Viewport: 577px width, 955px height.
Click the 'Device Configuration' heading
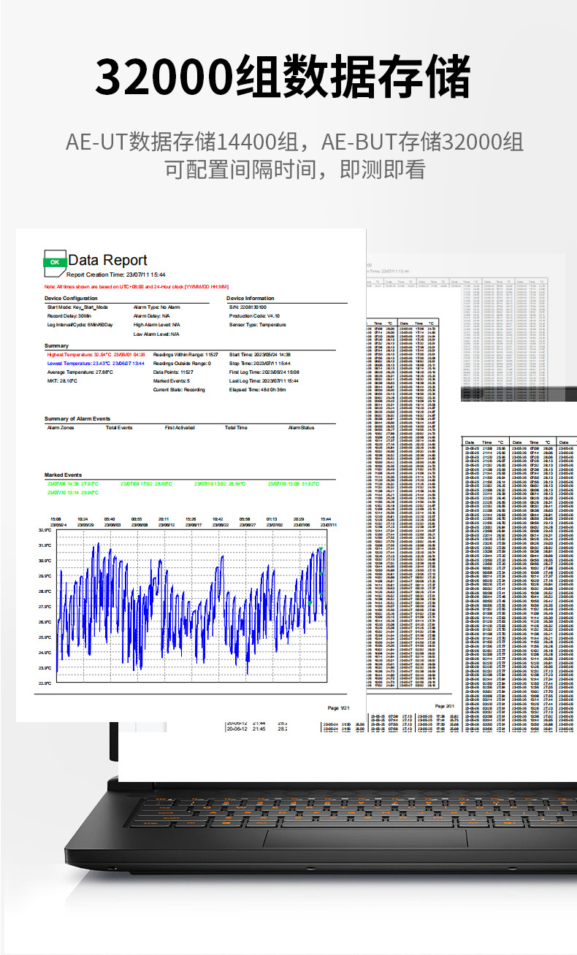(71, 299)
